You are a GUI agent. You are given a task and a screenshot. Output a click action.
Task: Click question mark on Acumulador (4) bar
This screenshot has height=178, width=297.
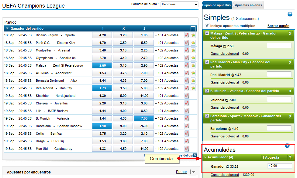[290, 157]
